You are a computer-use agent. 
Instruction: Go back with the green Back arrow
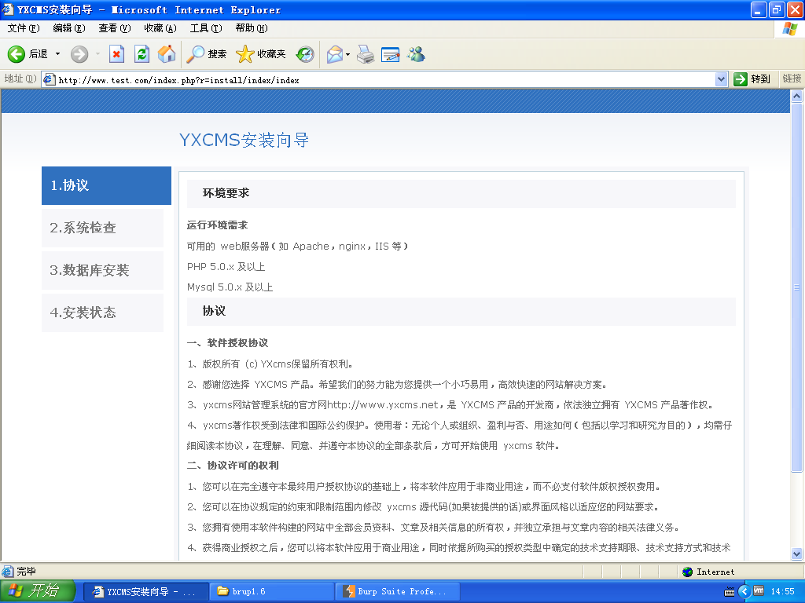[x=16, y=54]
